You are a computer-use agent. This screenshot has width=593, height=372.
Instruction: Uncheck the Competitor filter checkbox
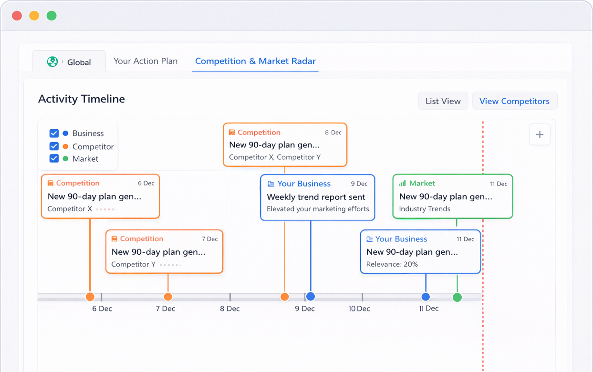(x=54, y=146)
